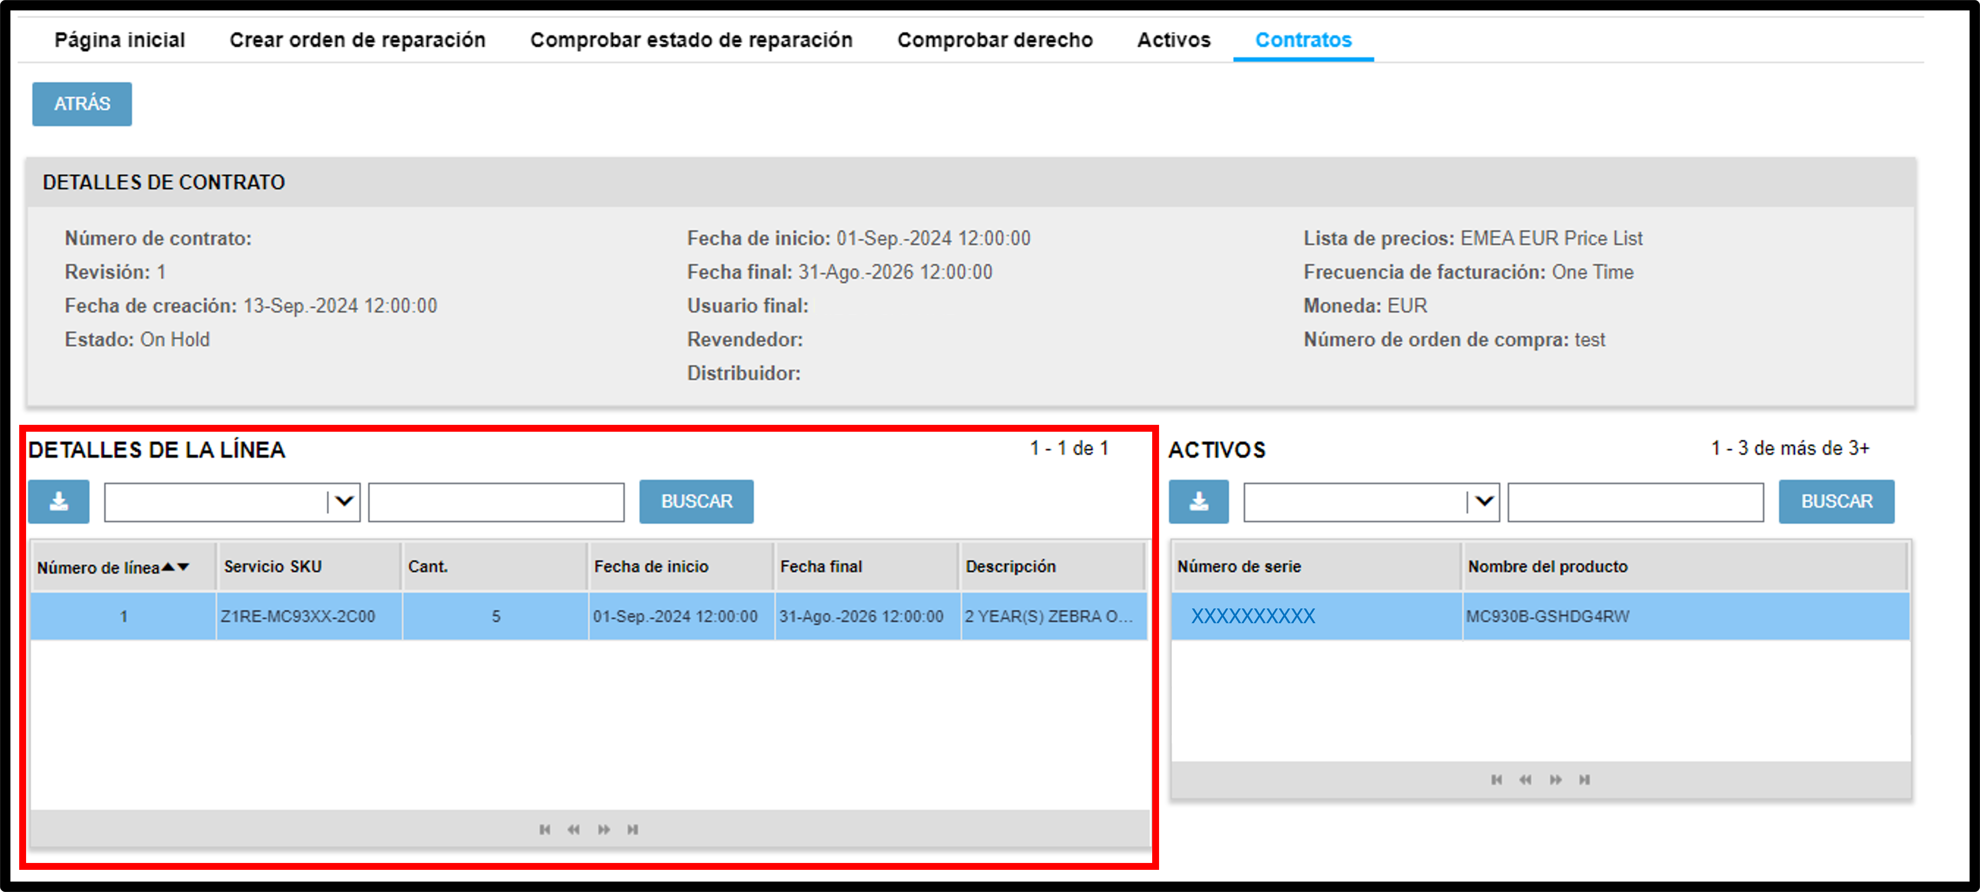The width and height of the screenshot is (1980, 892).
Task: Click the ATRÁS button
Action: (x=82, y=104)
